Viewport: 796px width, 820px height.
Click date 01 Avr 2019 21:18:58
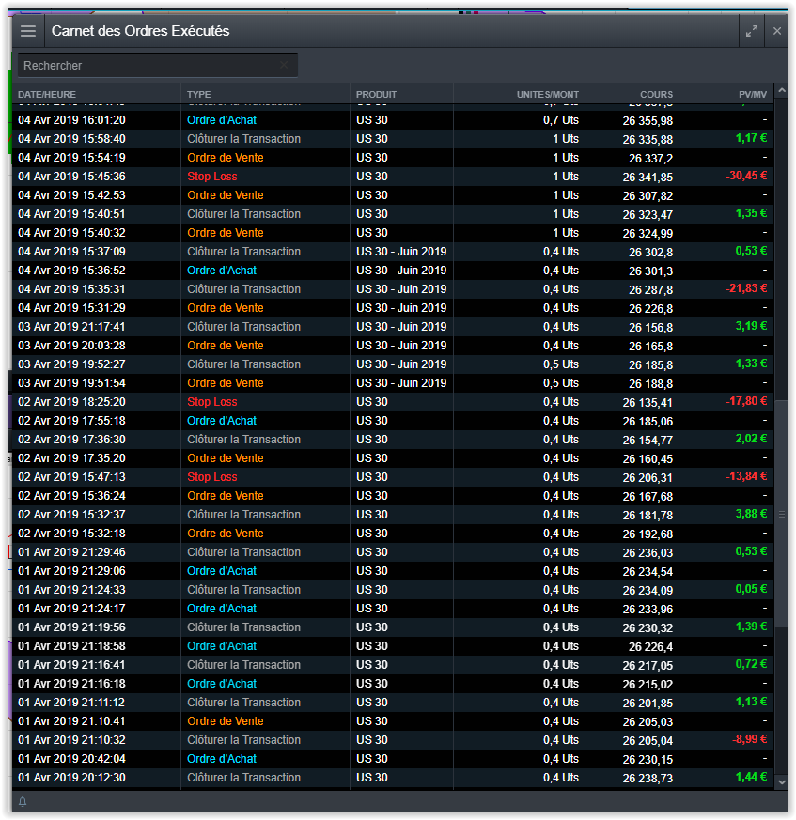point(71,647)
